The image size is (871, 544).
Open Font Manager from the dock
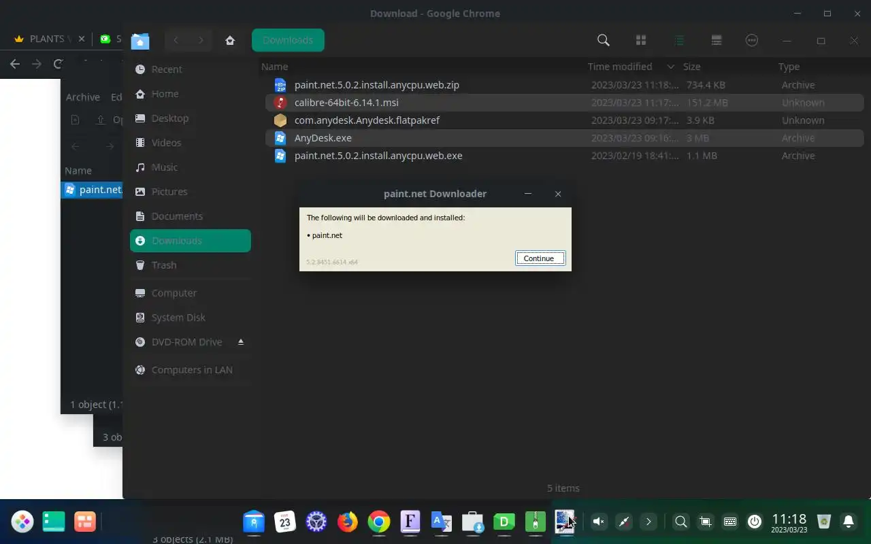[410, 522]
